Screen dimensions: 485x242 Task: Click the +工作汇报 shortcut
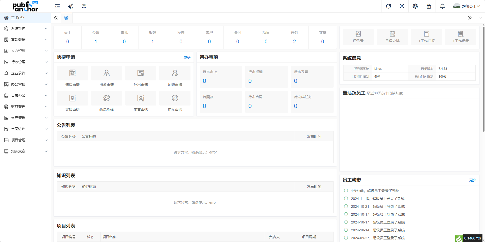426,37
